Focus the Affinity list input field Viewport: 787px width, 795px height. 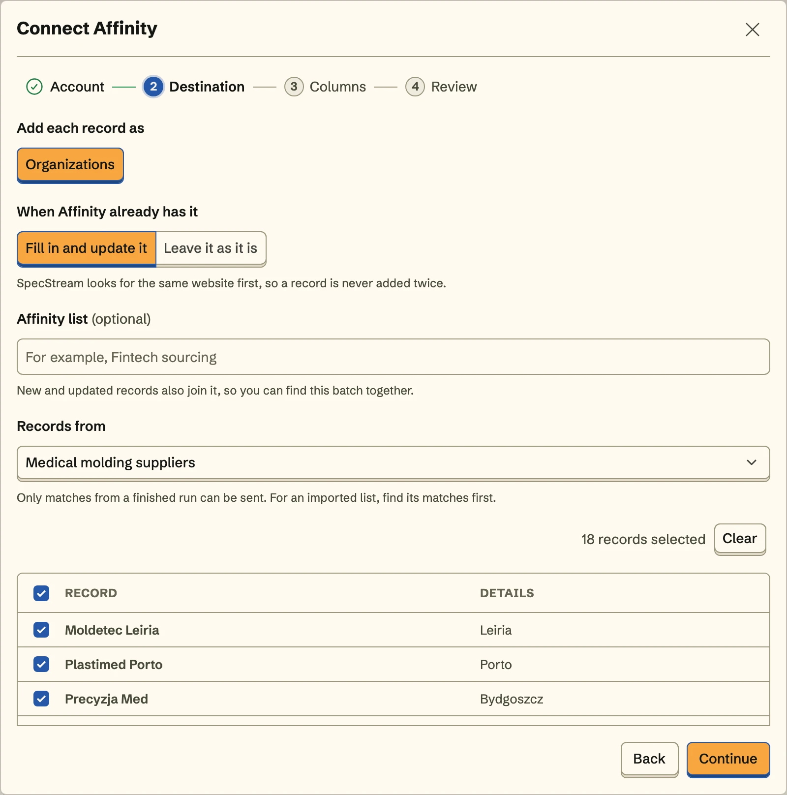pos(393,357)
